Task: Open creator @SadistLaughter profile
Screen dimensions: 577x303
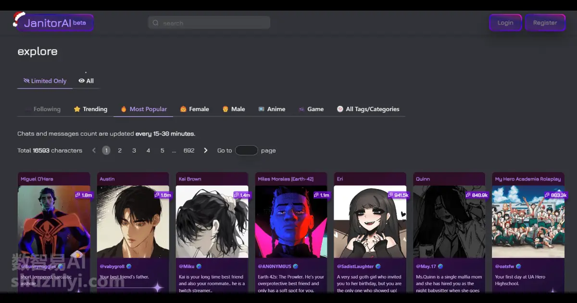Action: click(x=355, y=266)
